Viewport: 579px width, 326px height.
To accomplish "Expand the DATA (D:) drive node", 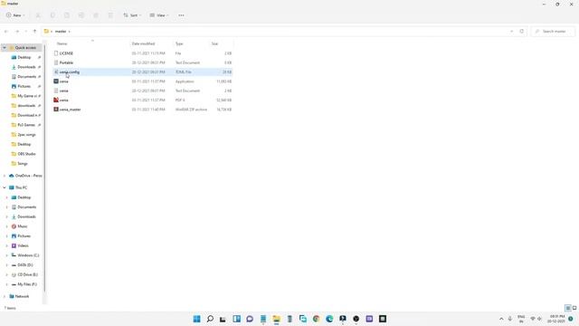I will click(x=6, y=265).
